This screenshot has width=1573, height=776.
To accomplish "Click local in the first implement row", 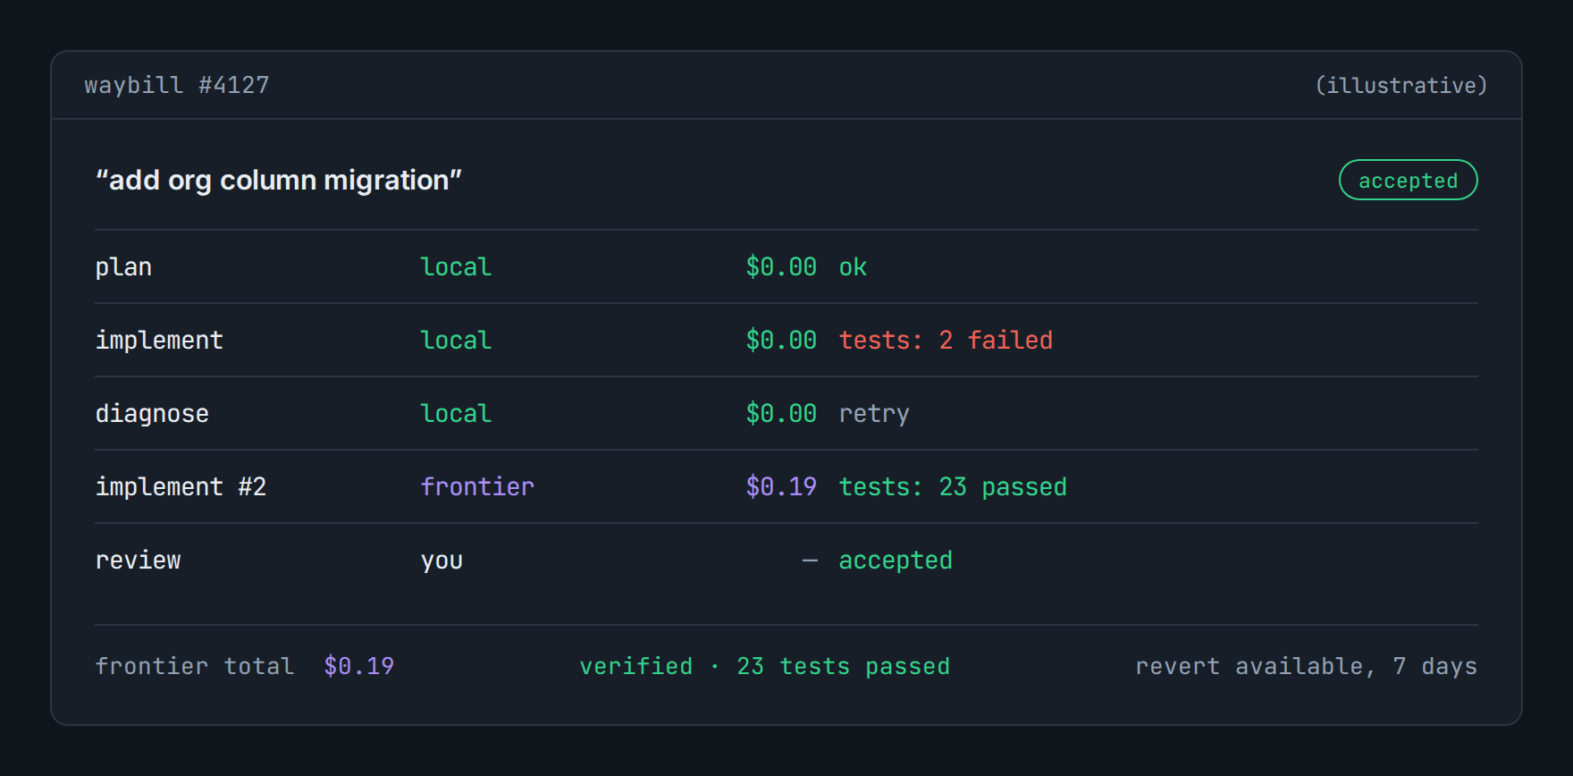I will point(456,341).
